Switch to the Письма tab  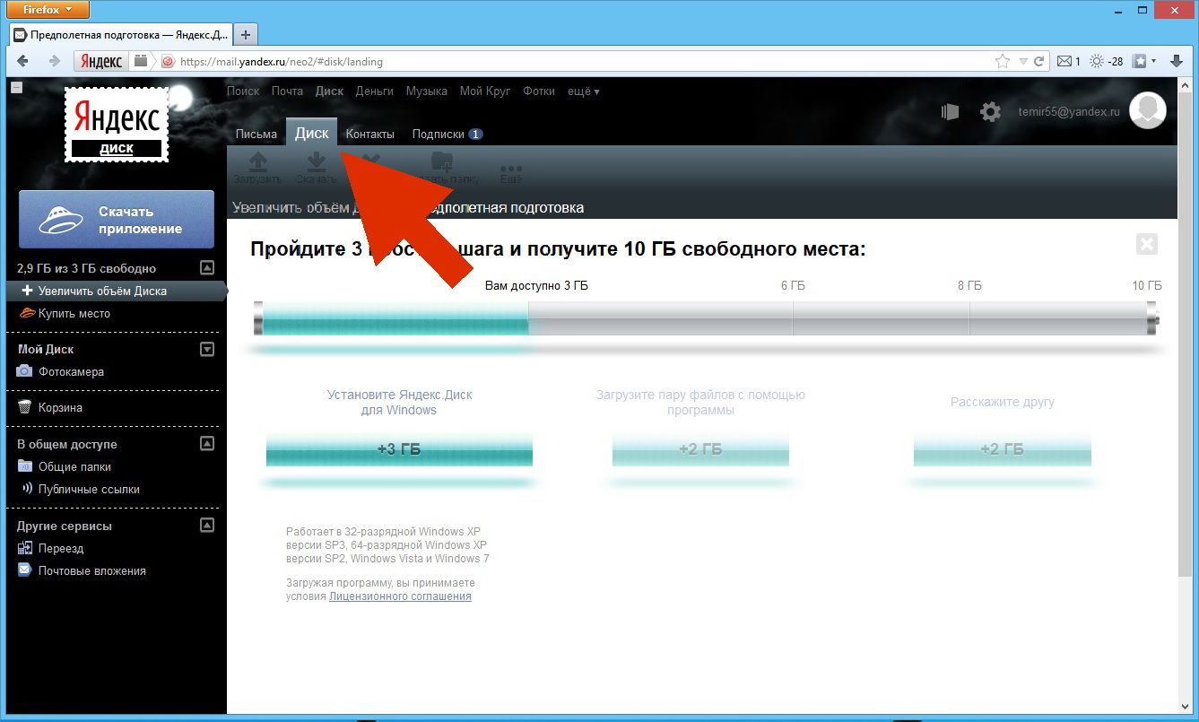pyautogui.click(x=256, y=134)
